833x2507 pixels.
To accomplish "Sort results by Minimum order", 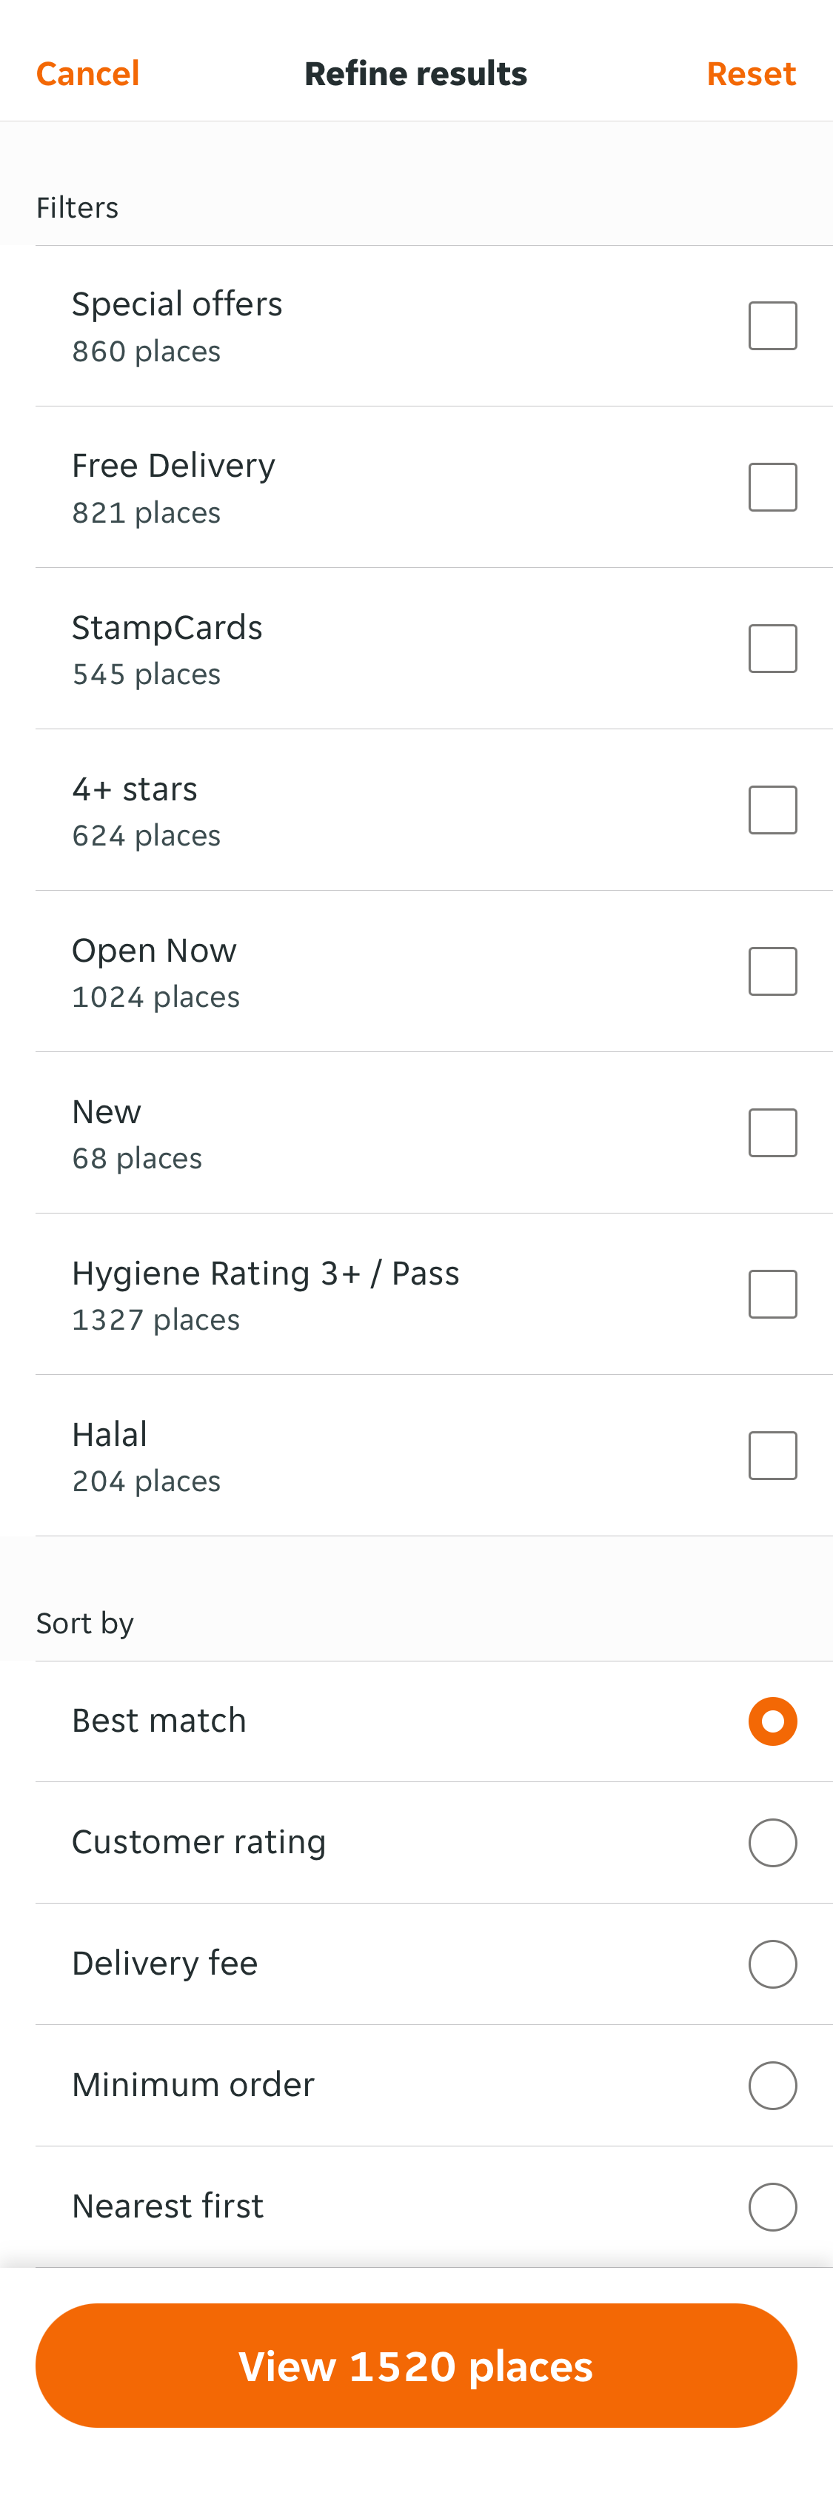I will click(x=772, y=2085).
